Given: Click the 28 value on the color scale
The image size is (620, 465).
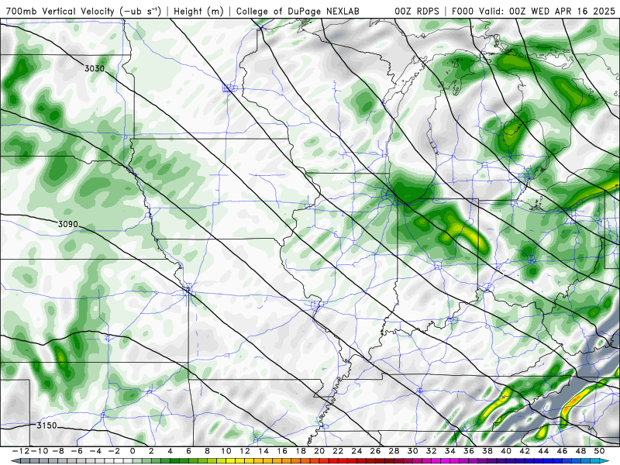Looking at the screenshot, I should [394, 451].
